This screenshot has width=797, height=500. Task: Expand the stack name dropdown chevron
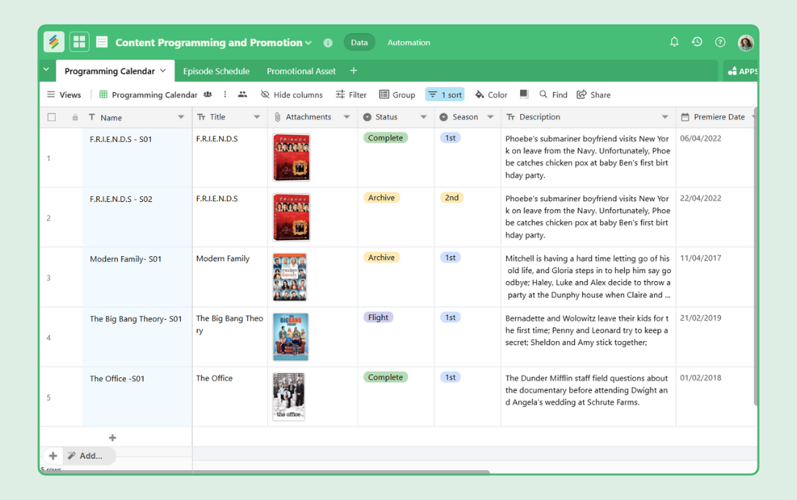(308, 42)
